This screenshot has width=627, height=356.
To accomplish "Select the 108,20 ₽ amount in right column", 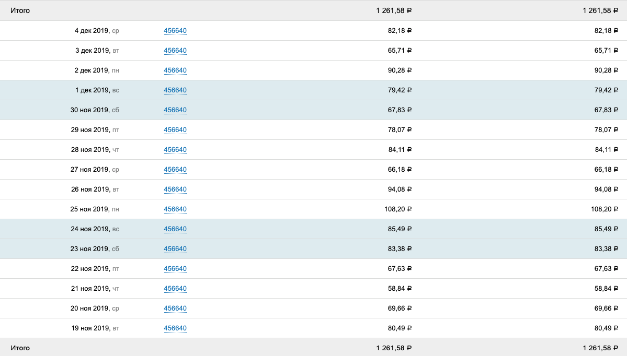I will [605, 209].
